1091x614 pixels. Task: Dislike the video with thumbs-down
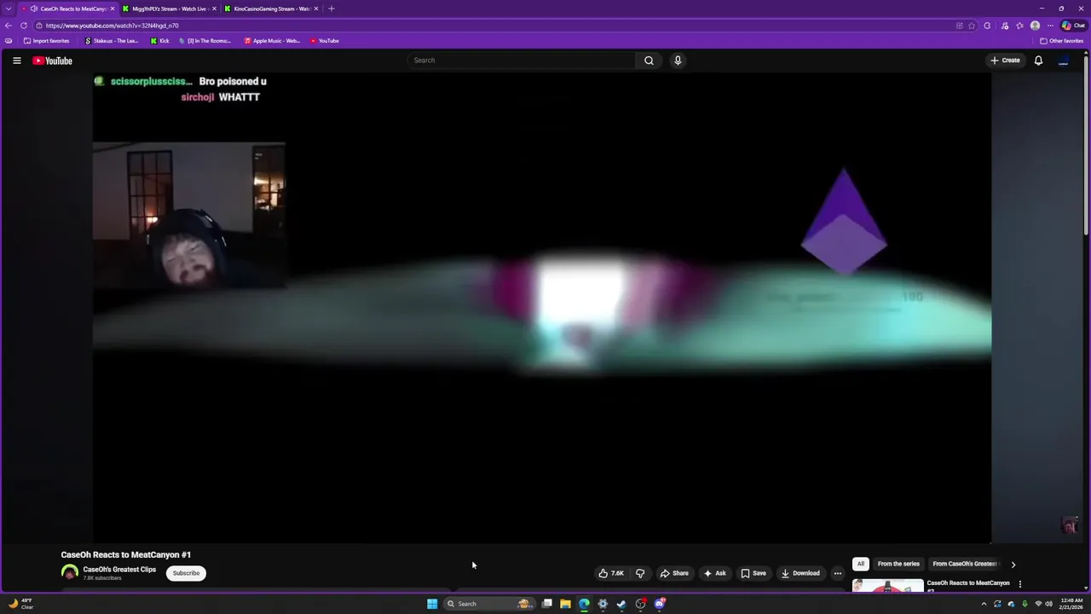click(x=640, y=573)
